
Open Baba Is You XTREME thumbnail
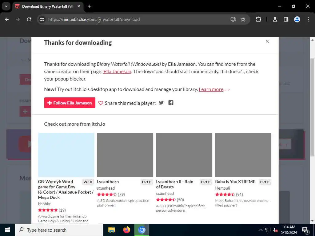coord(243,155)
